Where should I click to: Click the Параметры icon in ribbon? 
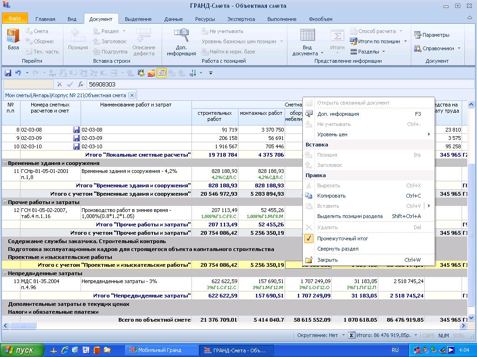pyautogui.click(x=417, y=35)
